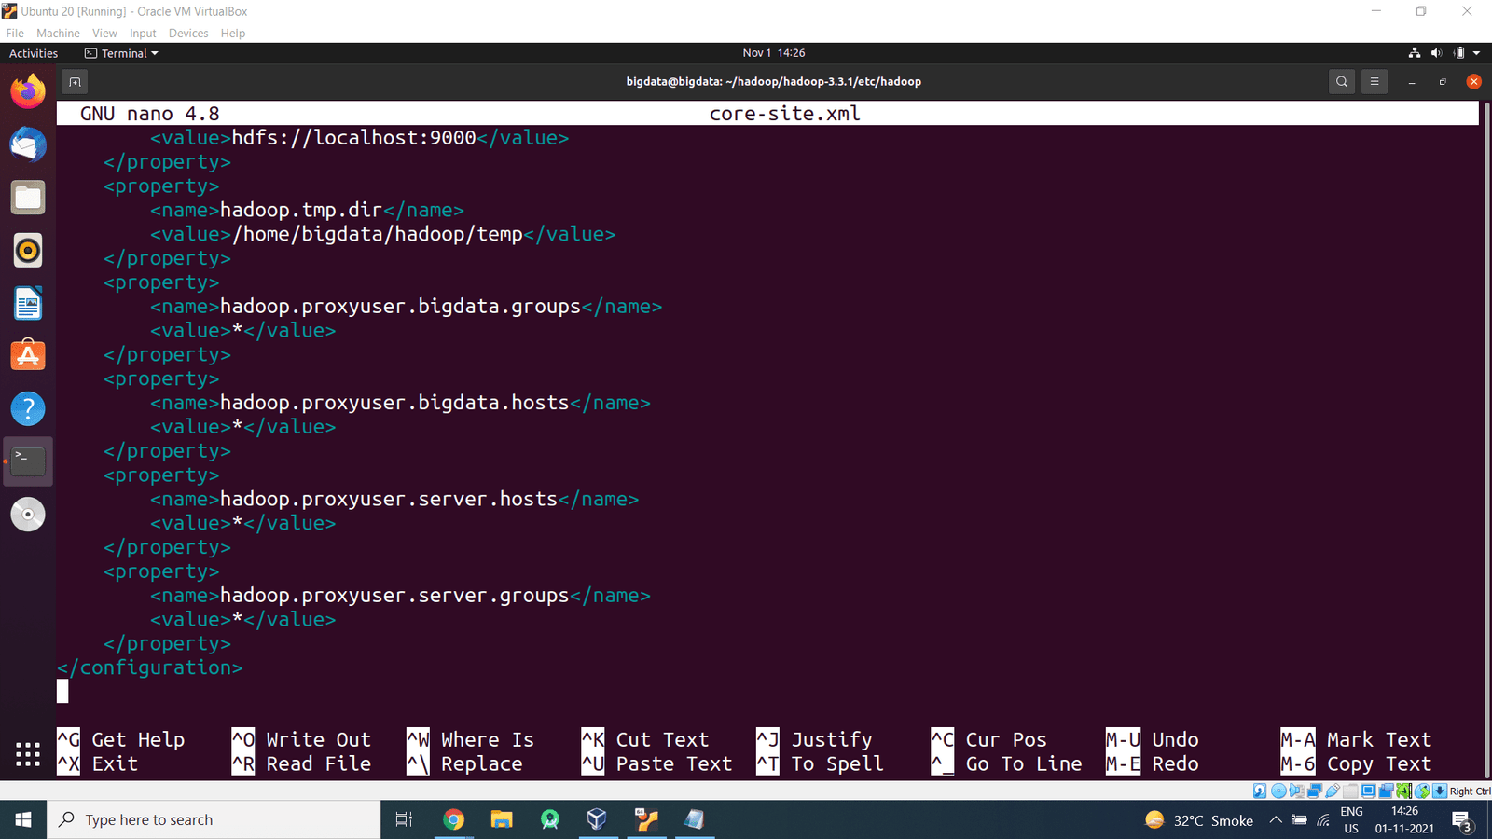Select the Terminal icon in the dock
Screen dimensions: 1492x839
27,461
